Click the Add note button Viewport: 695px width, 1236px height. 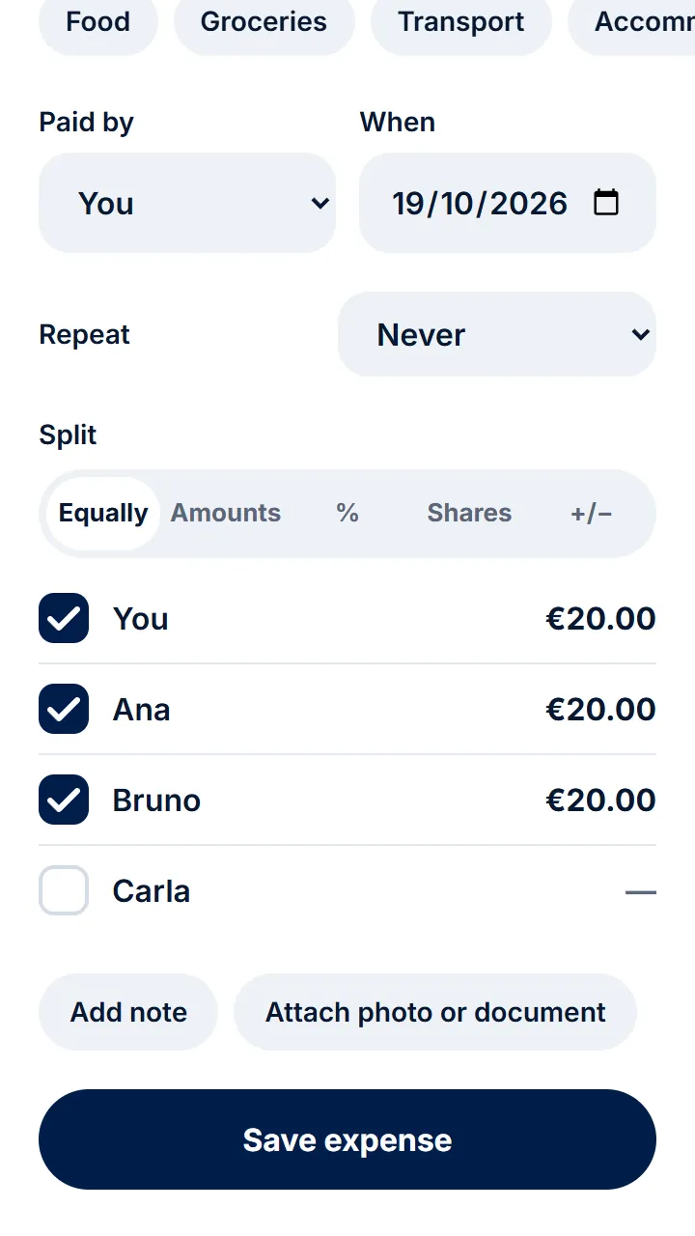[128, 1012]
